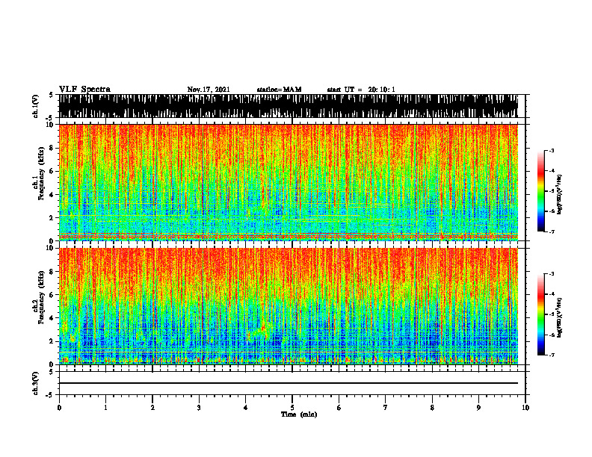Viewport: 592px width, 457px height.
Task: Click the ch.2 color bar "-7" label
Action: click(x=552, y=355)
